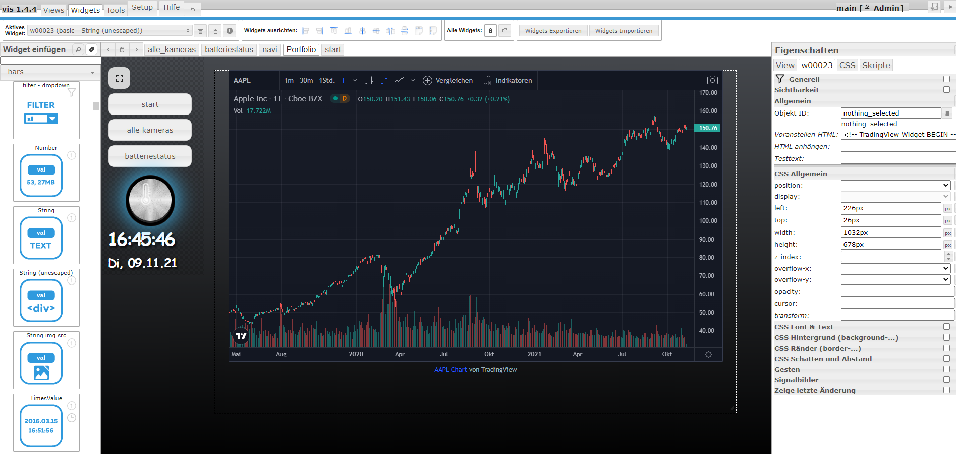Click the TradingView logo on the chart

click(241, 336)
